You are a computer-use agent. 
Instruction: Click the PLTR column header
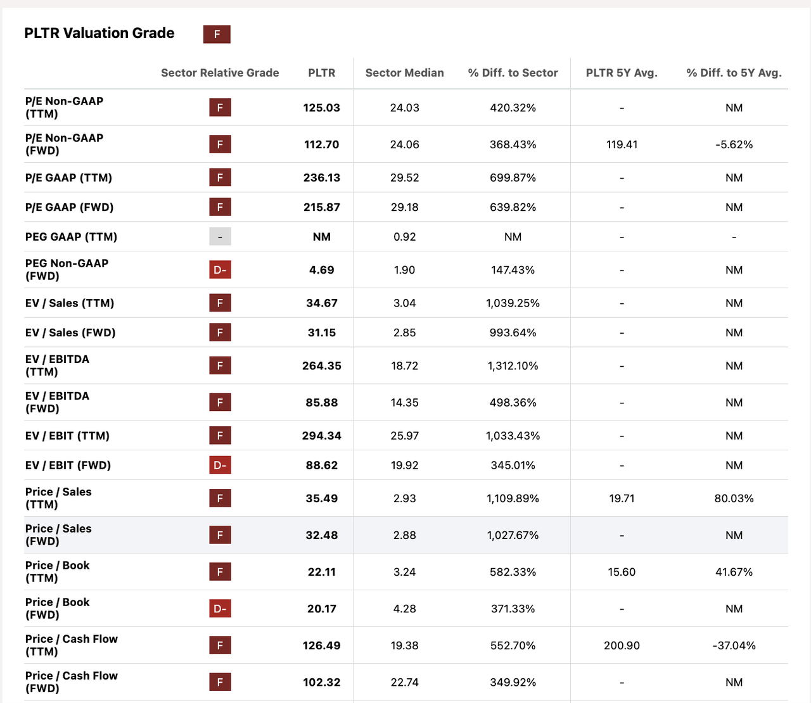point(322,73)
